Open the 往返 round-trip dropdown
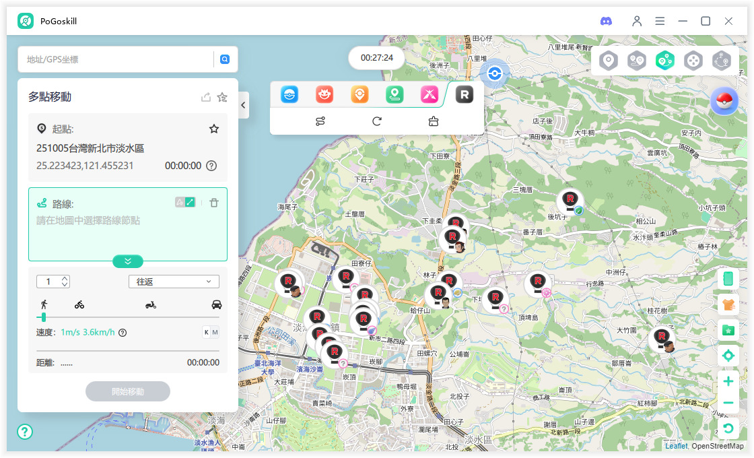 click(174, 282)
